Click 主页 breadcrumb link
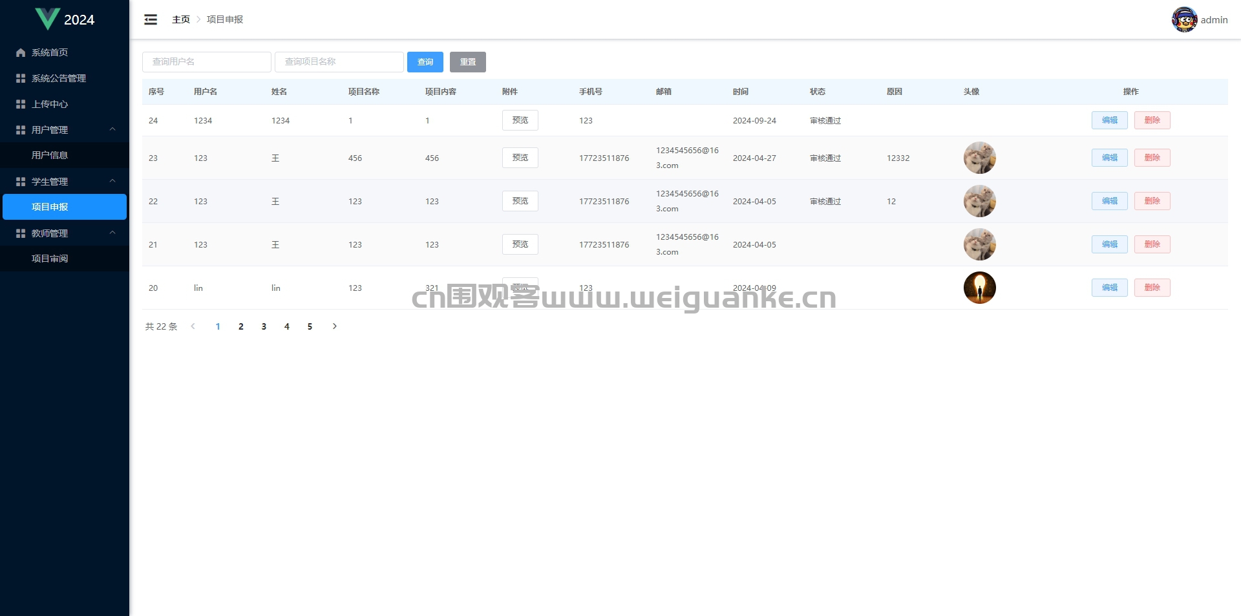1241x616 pixels. click(181, 19)
